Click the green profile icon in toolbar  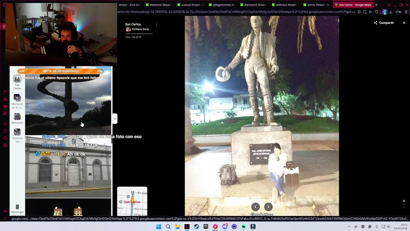point(385,12)
